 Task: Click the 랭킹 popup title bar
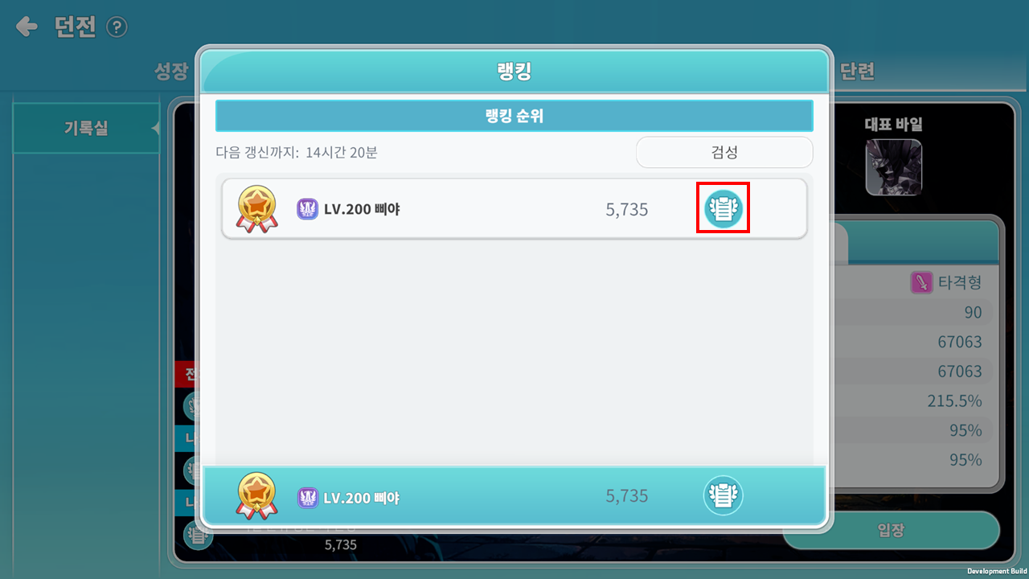pos(514,71)
